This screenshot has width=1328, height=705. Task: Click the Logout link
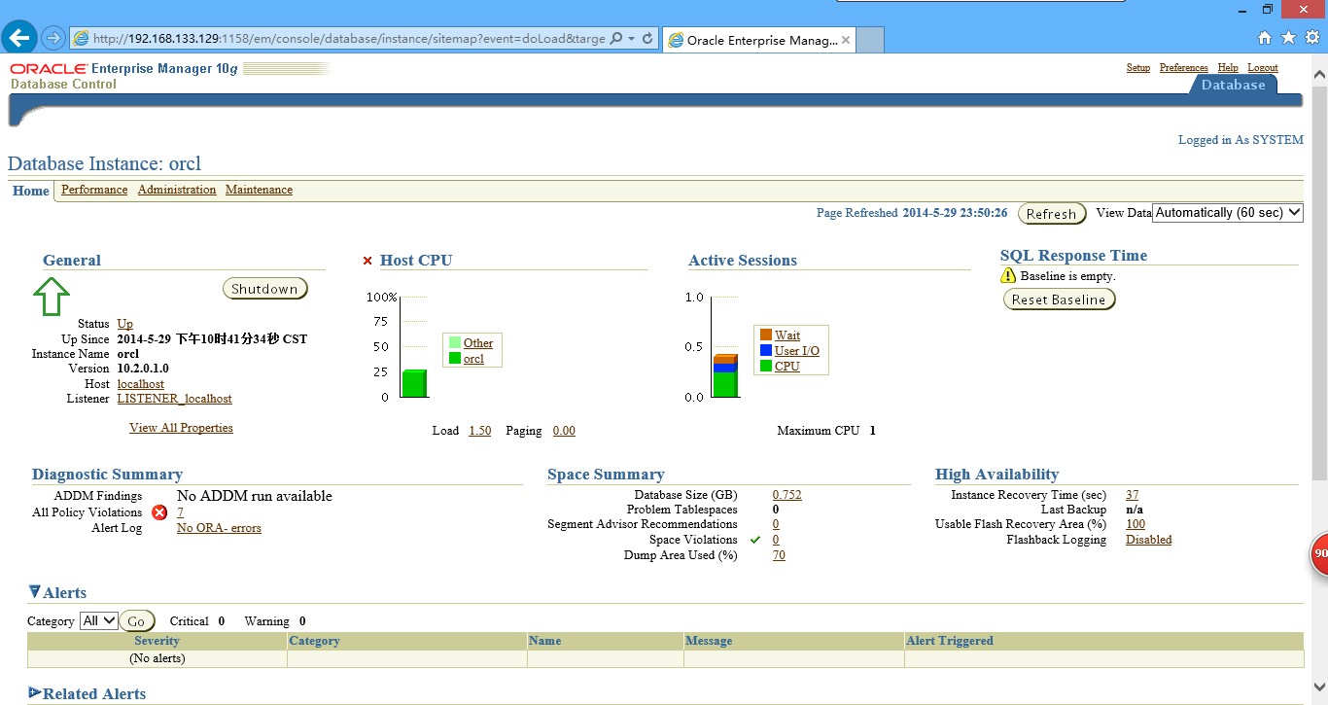click(1263, 68)
